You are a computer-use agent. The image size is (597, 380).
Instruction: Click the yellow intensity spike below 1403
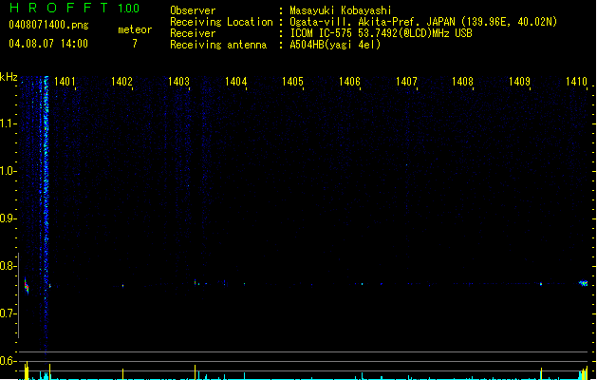coord(195,372)
